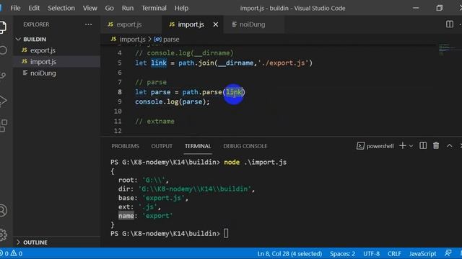Kill the terminal with trash icon
Image resolution: width=462 pixels, height=259 pixels.
click(x=436, y=145)
